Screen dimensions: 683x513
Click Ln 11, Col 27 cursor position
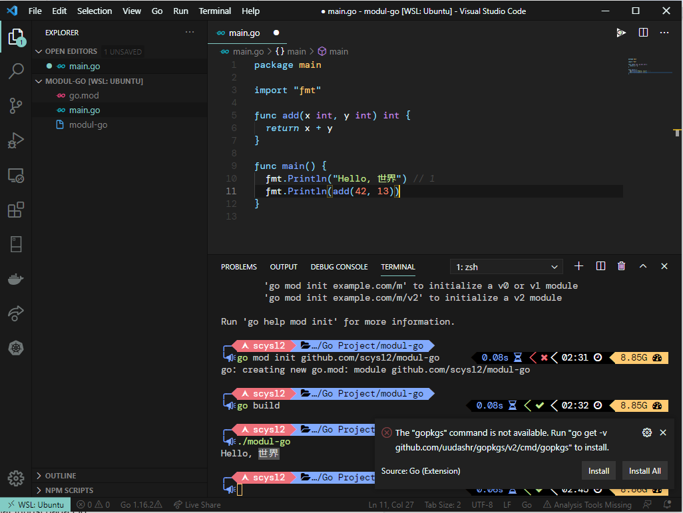tap(391, 505)
